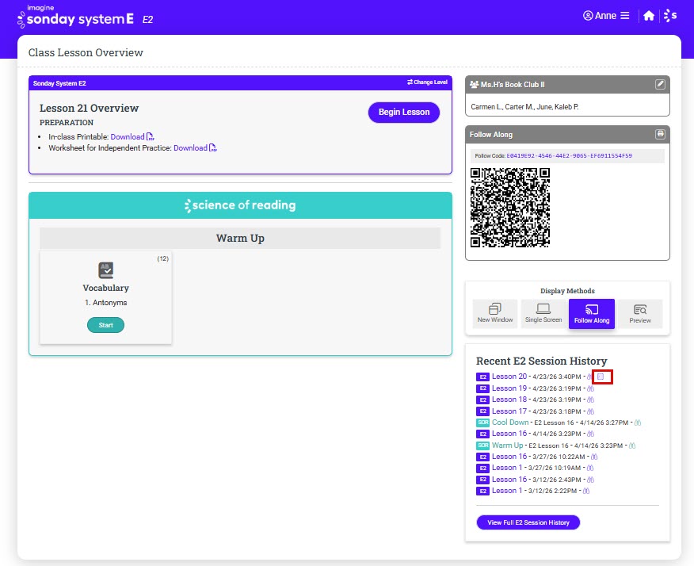Image resolution: width=694 pixels, height=566 pixels.
Task: Click the Follow Along QR code
Action: 510,207
